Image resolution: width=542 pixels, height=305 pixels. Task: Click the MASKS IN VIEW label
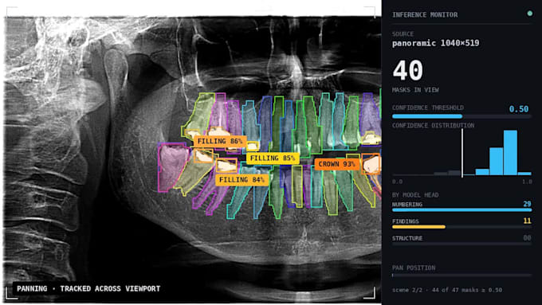(x=415, y=90)
